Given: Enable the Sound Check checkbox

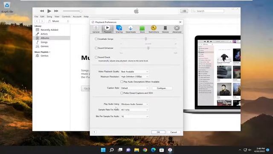Looking at the screenshot, I should [x=96, y=57].
